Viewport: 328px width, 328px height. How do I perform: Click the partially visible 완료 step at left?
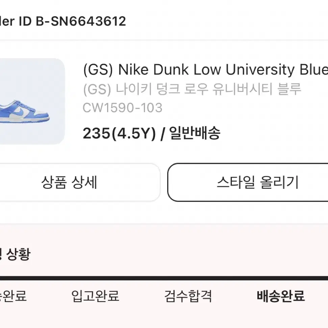click(13, 296)
